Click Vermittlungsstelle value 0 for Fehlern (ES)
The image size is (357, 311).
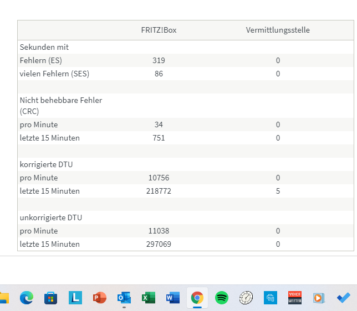[x=278, y=60]
